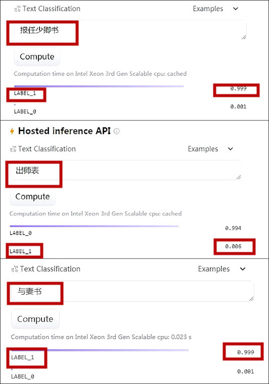Expand Examples dropdown above 报任少卿书 input

[x=216, y=9]
